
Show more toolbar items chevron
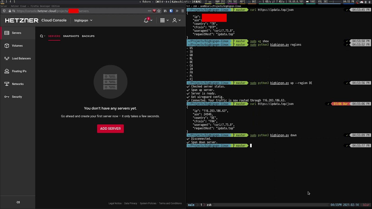(x=177, y=11)
